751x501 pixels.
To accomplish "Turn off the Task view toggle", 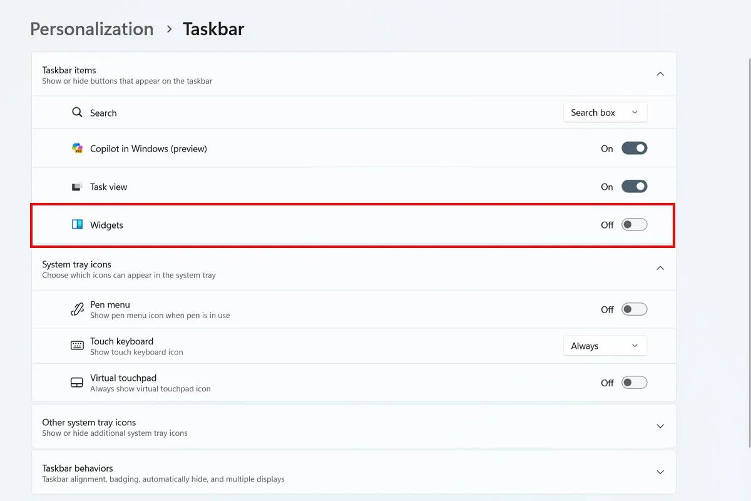I will point(634,187).
